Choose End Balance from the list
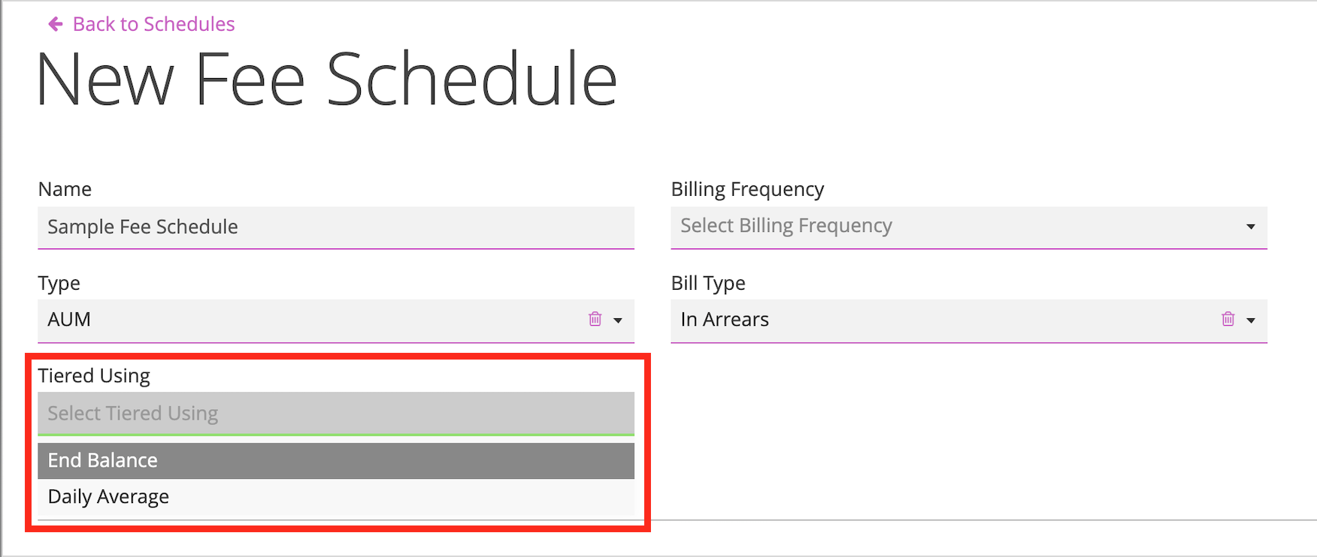 pyautogui.click(x=336, y=461)
